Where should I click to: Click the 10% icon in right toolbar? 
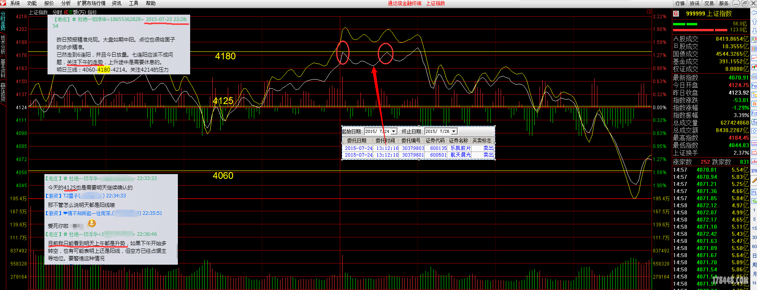coord(754,171)
